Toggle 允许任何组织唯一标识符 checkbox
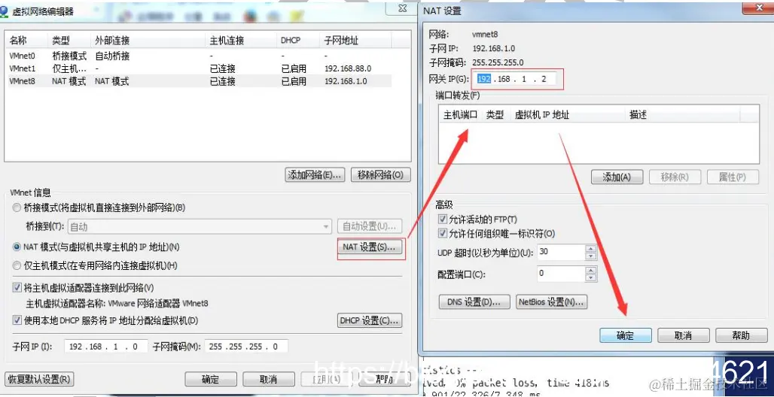The width and height of the screenshot is (774, 397). [443, 233]
